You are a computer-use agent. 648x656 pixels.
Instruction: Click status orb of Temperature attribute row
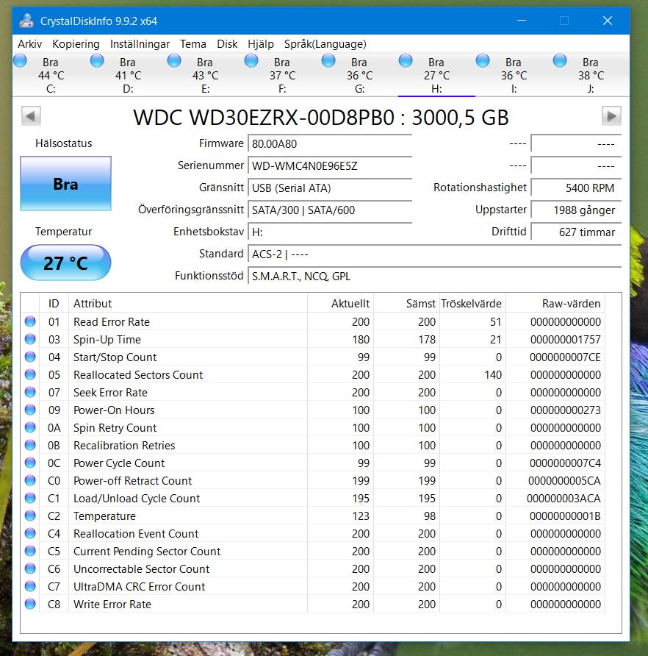tap(30, 516)
